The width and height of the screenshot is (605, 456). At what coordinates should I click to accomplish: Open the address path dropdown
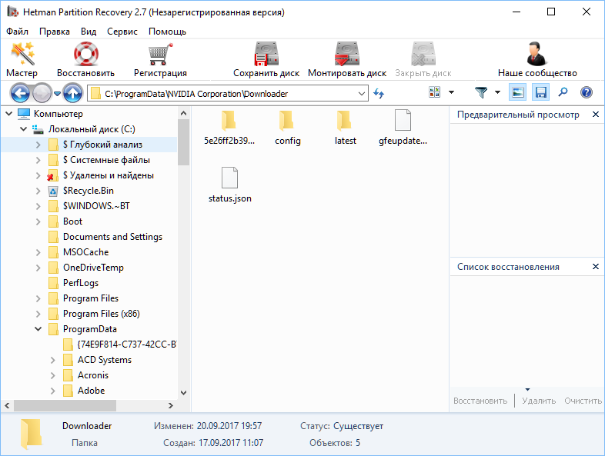pos(362,94)
